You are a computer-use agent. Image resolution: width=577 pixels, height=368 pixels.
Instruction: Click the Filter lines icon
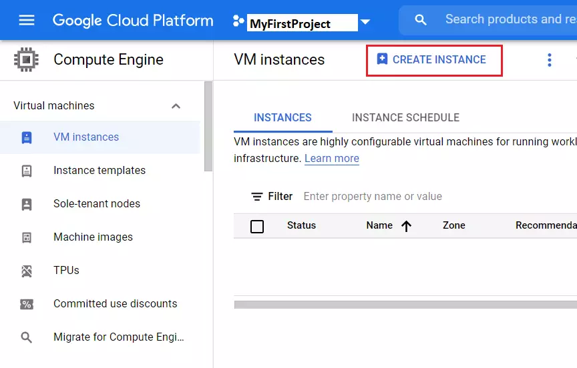click(257, 197)
